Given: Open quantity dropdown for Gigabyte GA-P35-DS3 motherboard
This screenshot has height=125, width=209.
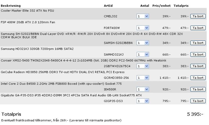Looking at the screenshot, I should 143,101.
